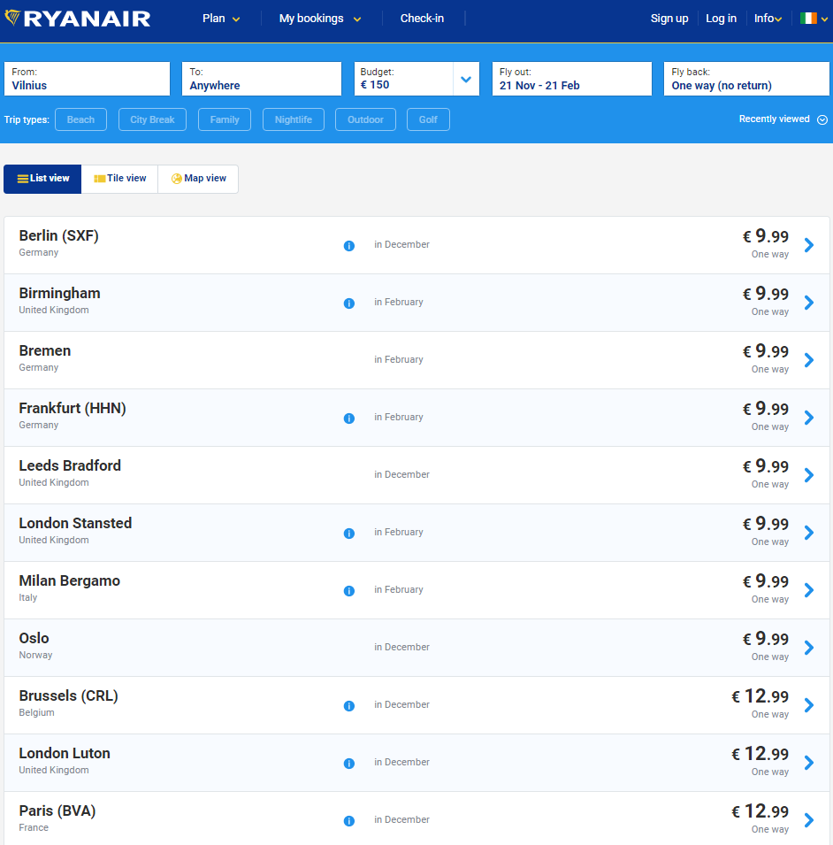Open the Info dropdown

click(768, 19)
